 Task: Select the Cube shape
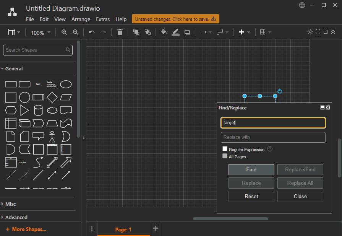[24, 123]
